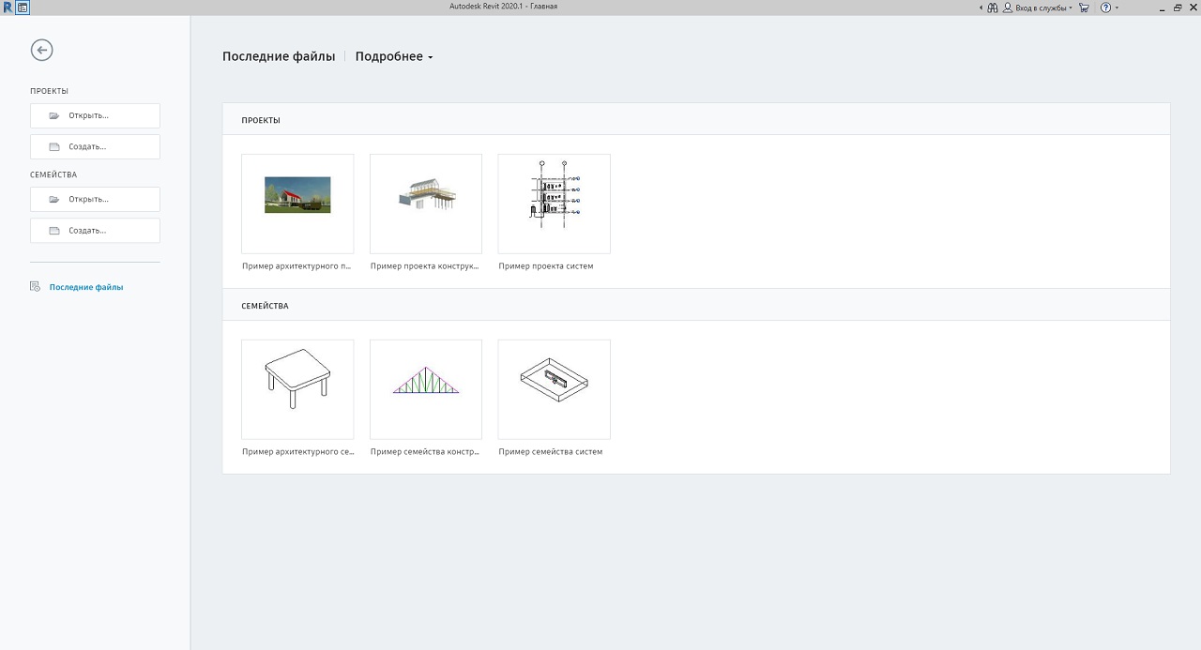Click the Help question mark icon
The height and width of the screenshot is (650, 1201).
(1105, 8)
